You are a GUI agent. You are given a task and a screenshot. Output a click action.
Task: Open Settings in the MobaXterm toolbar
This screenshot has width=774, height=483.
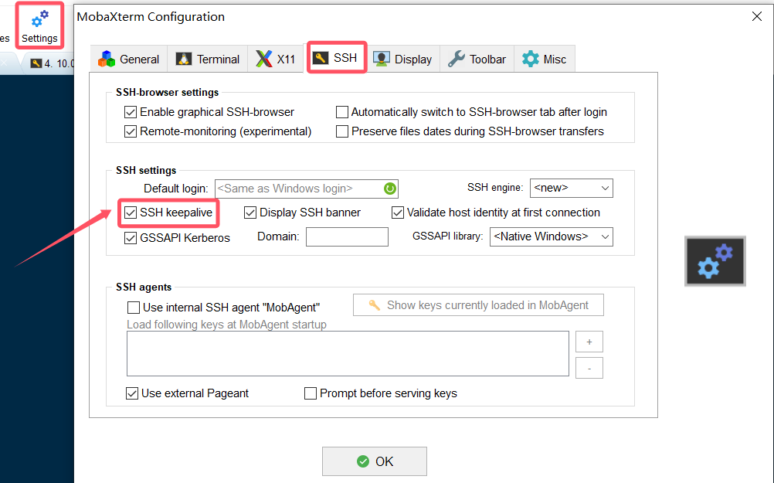tap(39, 26)
